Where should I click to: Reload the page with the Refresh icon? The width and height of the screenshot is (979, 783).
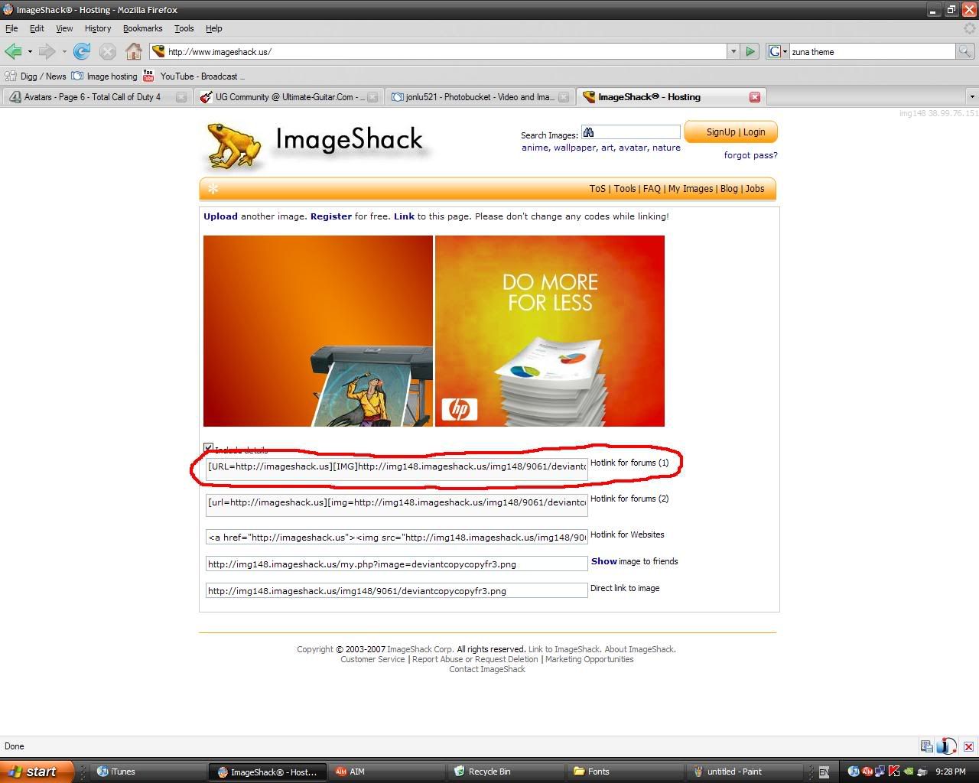point(82,51)
